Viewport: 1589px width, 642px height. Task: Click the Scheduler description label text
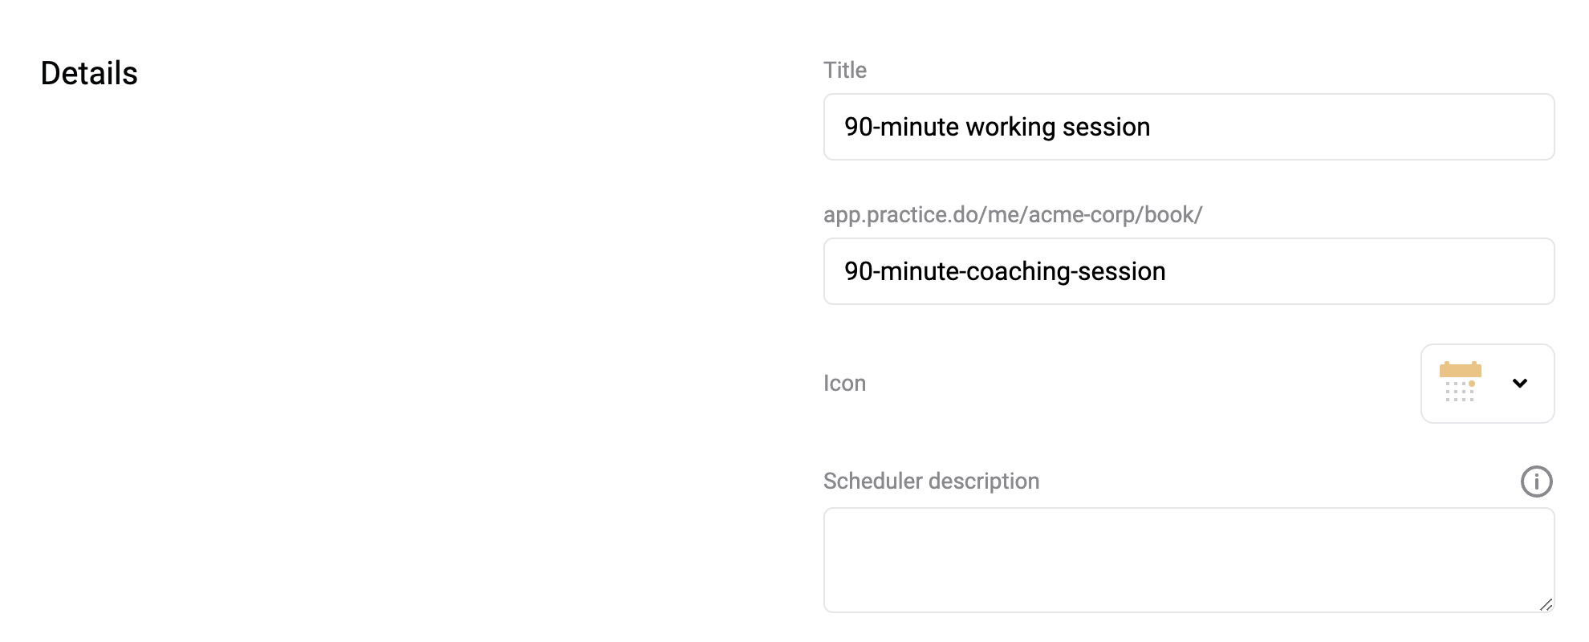(931, 481)
